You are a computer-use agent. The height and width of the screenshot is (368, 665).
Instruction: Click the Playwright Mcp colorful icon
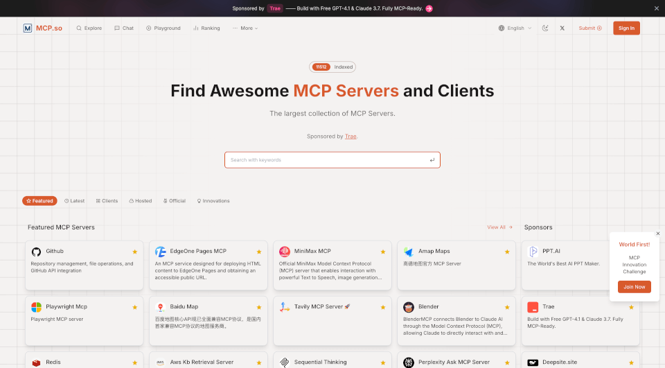(x=36, y=307)
